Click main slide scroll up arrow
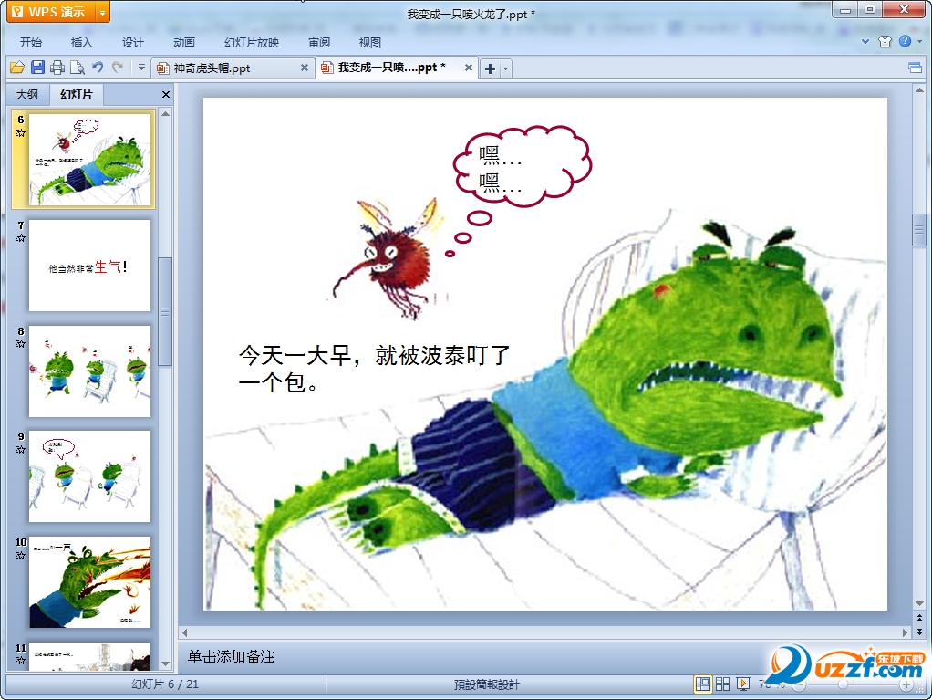This screenshot has height=700, width=932. 919,90
